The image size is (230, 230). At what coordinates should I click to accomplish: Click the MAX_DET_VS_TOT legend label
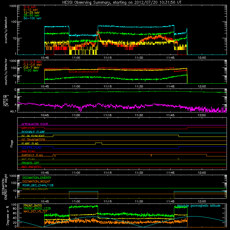pos(35,211)
